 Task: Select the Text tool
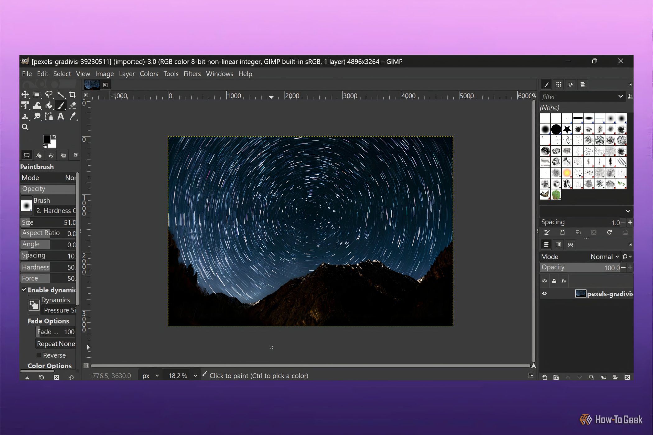tap(61, 117)
